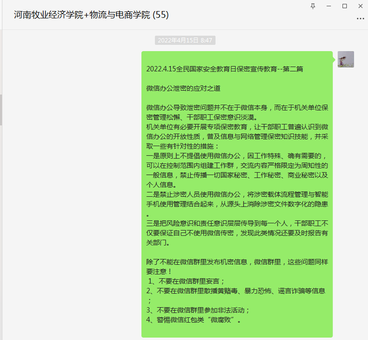Image resolution: width=368 pixels, height=340 pixels.
Task: Click list item 2 about 黄赌毒、暴力恐怖
Action: 236,291
